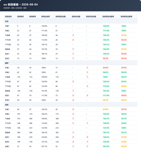Click the 167 cell
This screenshot has width=141, height=151.
[x=19, y=114]
